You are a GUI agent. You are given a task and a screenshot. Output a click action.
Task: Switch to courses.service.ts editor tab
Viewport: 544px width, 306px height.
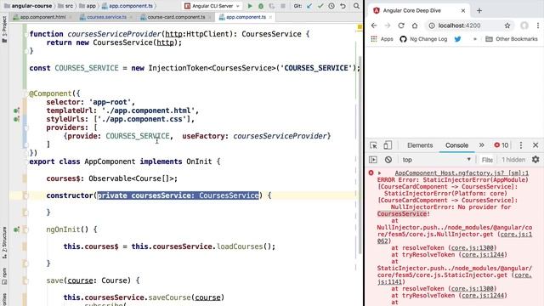click(x=106, y=17)
